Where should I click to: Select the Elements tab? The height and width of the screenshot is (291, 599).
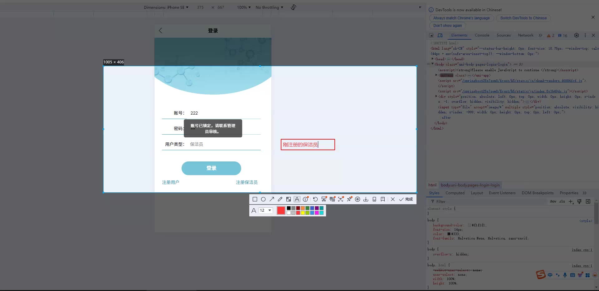pyautogui.click(x=459, y=35)
